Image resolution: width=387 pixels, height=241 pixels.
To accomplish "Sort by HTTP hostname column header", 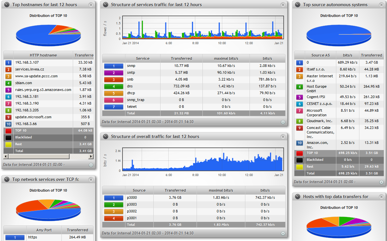I will tap(43, 55).
